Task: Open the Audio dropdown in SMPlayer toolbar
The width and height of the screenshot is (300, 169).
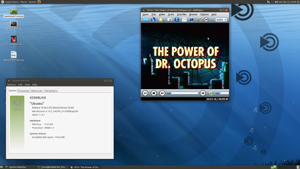Action: pos(221,20)
